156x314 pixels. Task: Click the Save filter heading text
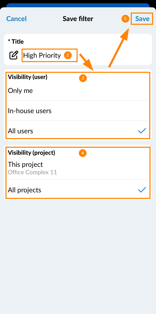78,19
